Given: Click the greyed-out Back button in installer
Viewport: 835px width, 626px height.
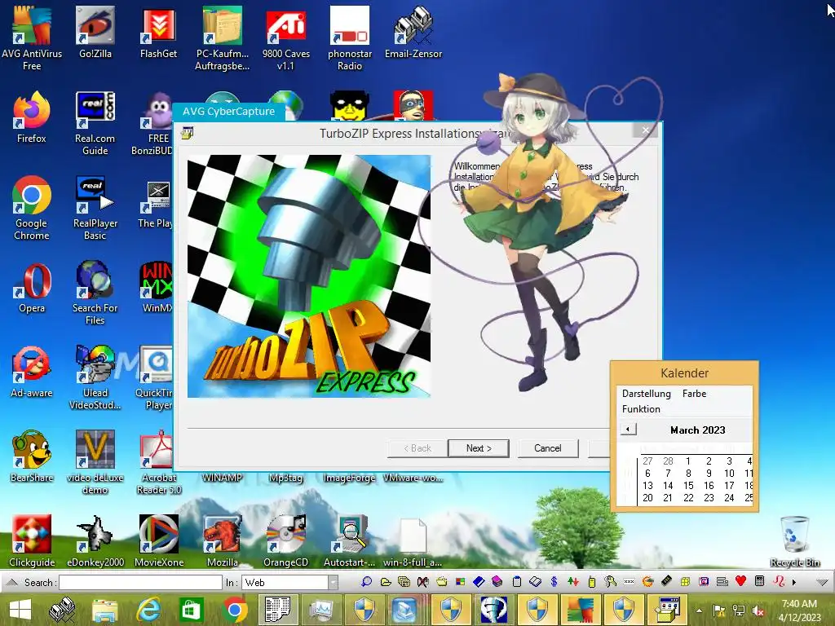Looking at the screenshot, I should pos(417,448).
